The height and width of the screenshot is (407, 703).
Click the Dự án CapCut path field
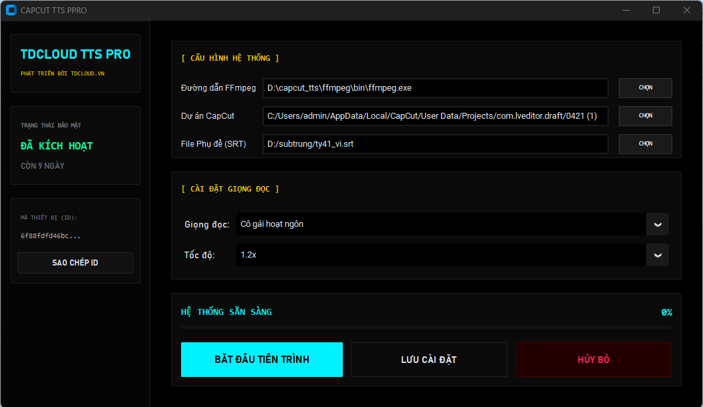click(x=435, y=116)
